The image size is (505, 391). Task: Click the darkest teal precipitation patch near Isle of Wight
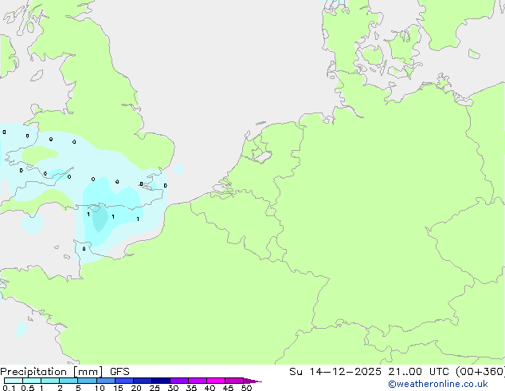coord(100,218)
